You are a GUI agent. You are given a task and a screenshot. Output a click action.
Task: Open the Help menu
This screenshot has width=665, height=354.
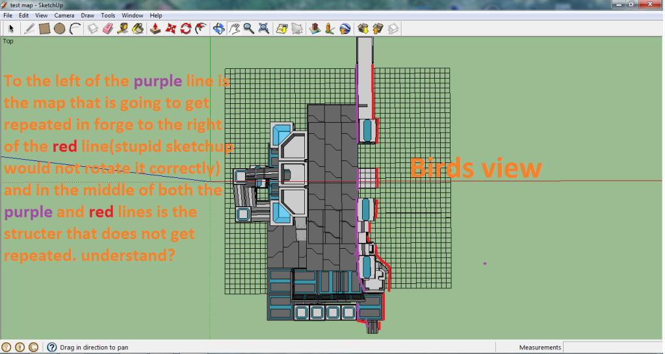[155, 15]
